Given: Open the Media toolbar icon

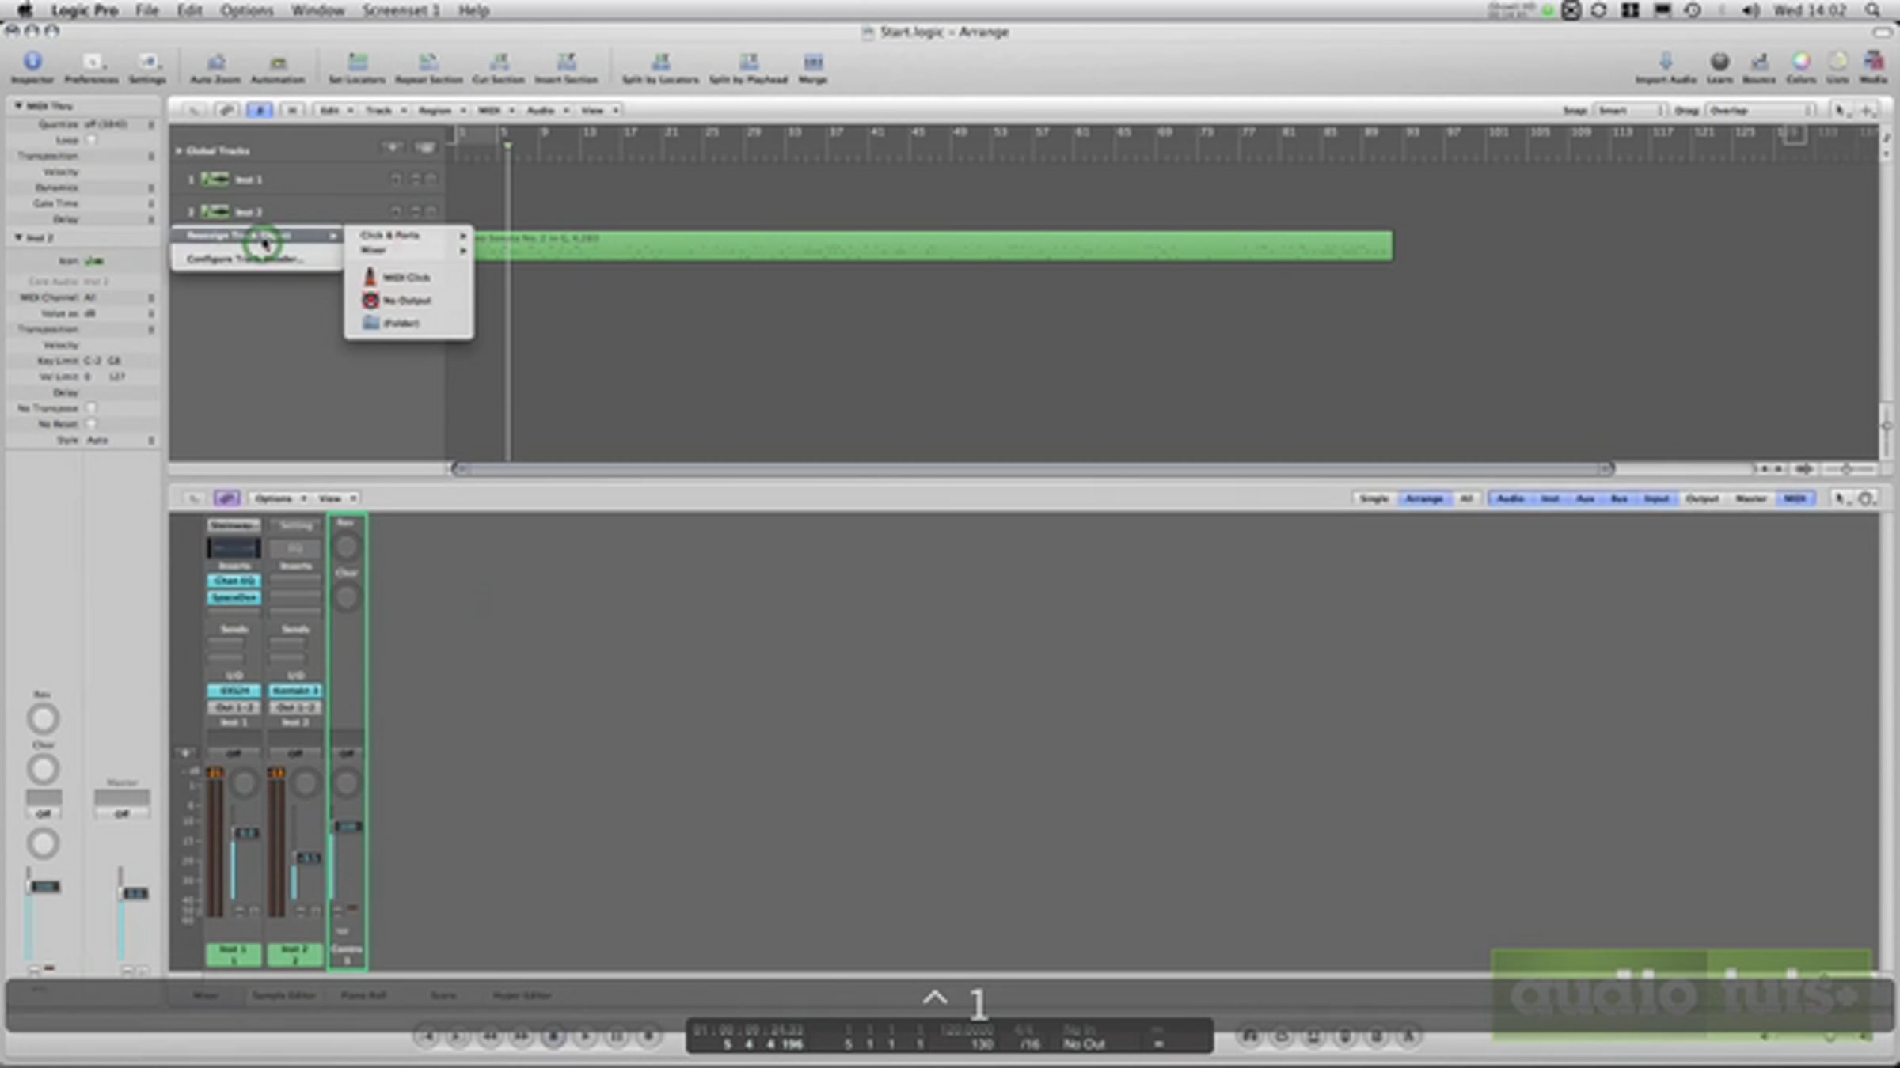Looking at the screenshot, I should 1873,67.
